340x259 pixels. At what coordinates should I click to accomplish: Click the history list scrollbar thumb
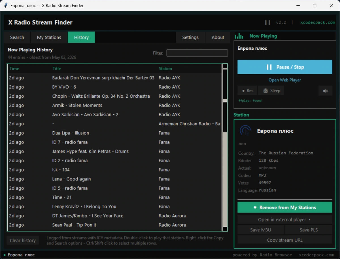[x=225, y=101]
